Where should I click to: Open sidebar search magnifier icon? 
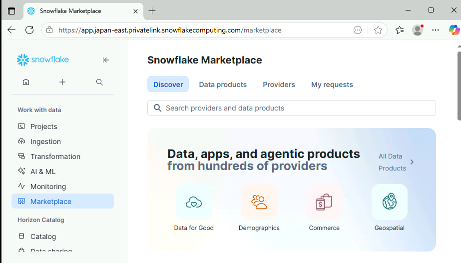[x=99, y=82]
